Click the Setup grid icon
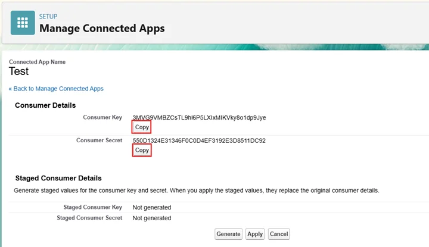 pyautogui.click(x=23, y=23)
